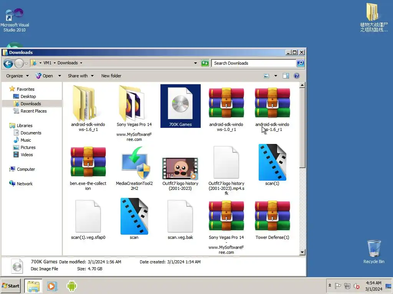This screenshot has width=393, height=294.
Task: Select Microsoft Visual Studio 2010 shortcut
Action: click(15, 20)
